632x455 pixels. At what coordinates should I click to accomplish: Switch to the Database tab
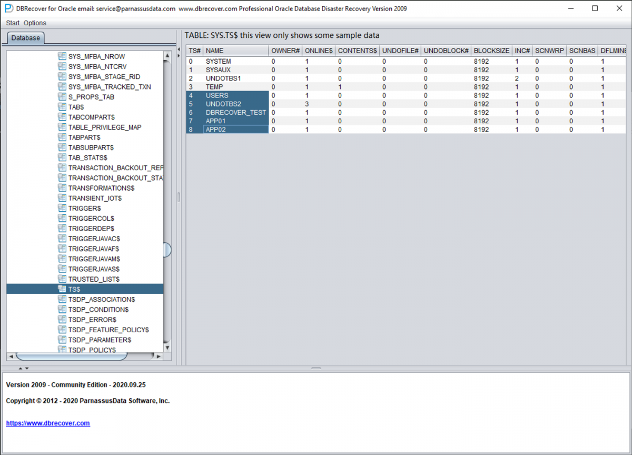[x=26, y=38]
